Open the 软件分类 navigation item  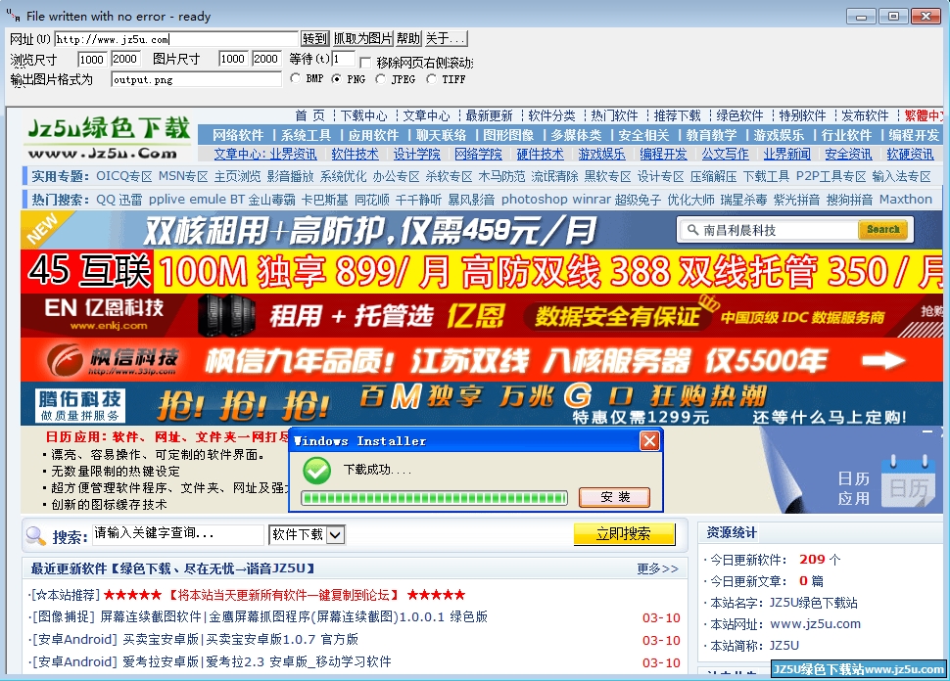[551, 115]
